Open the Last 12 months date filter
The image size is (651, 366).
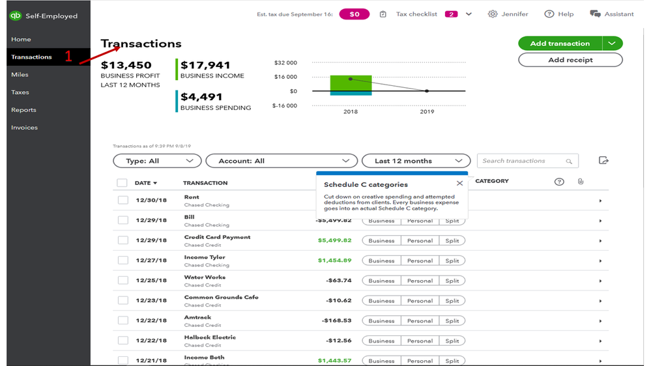coord(415,161)
